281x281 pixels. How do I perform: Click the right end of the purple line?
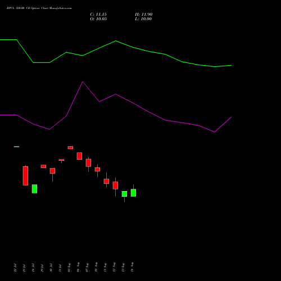tap(232, 117)
